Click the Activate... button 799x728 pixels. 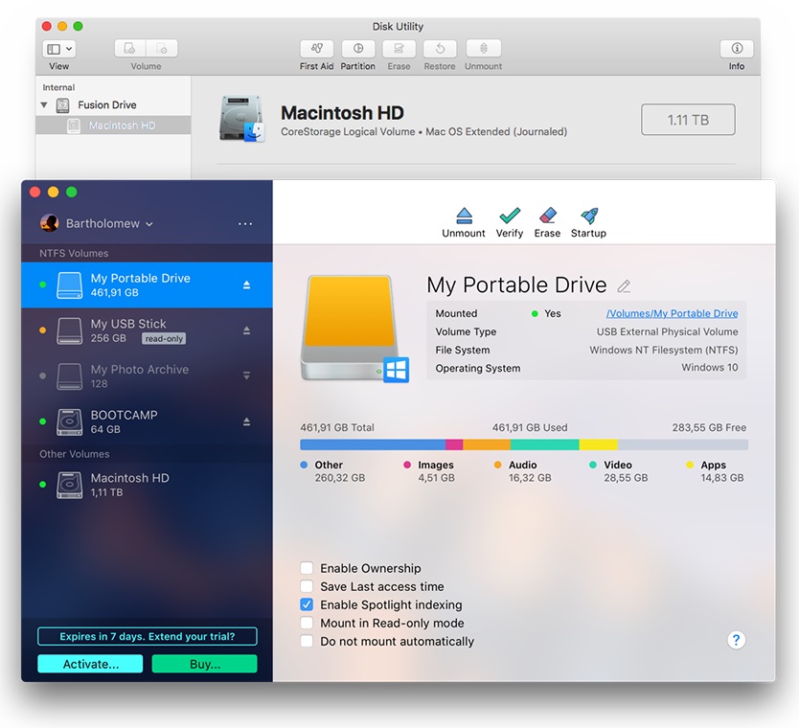pyautogui.click(x=90, y=665)
